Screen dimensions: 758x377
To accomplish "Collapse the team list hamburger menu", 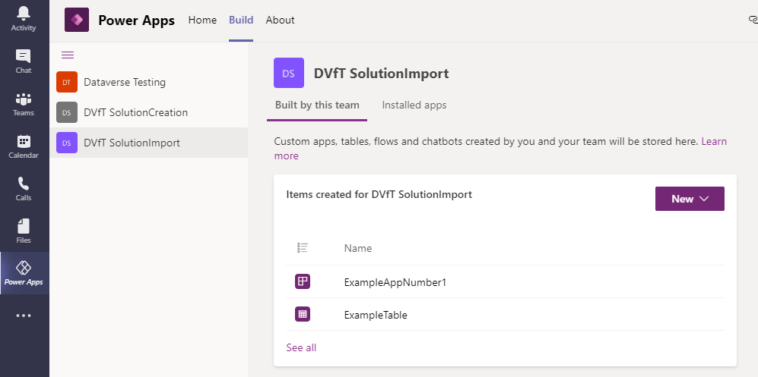I will pyautogui.click(x=68, y=55).
